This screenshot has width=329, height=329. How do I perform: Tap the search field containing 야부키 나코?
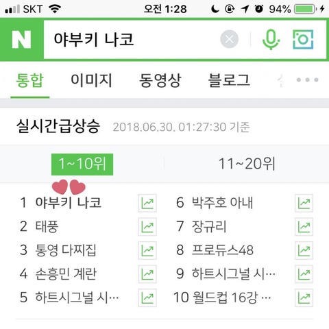[132, 39]
